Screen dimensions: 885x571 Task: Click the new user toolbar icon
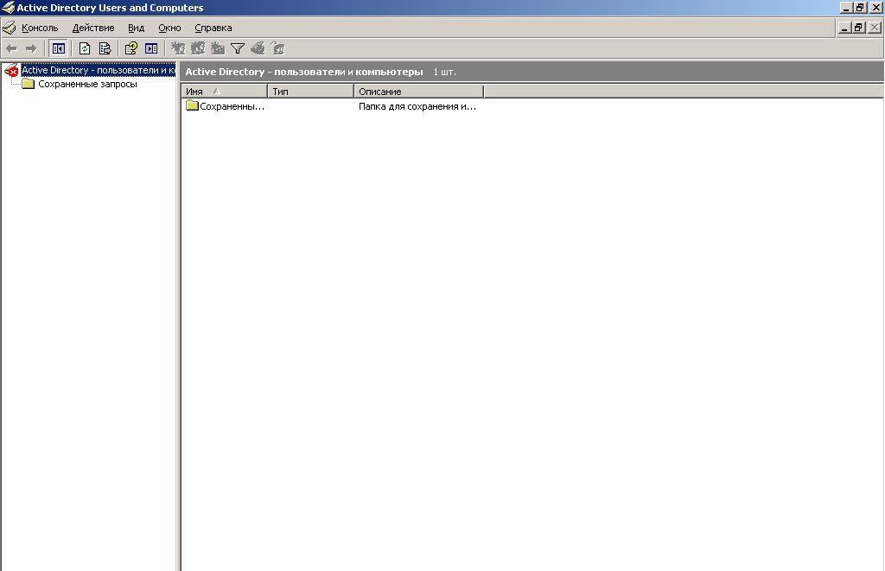tap(178, 48)
